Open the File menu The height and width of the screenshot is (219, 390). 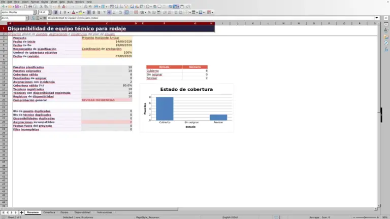click(x=3, y=2)
